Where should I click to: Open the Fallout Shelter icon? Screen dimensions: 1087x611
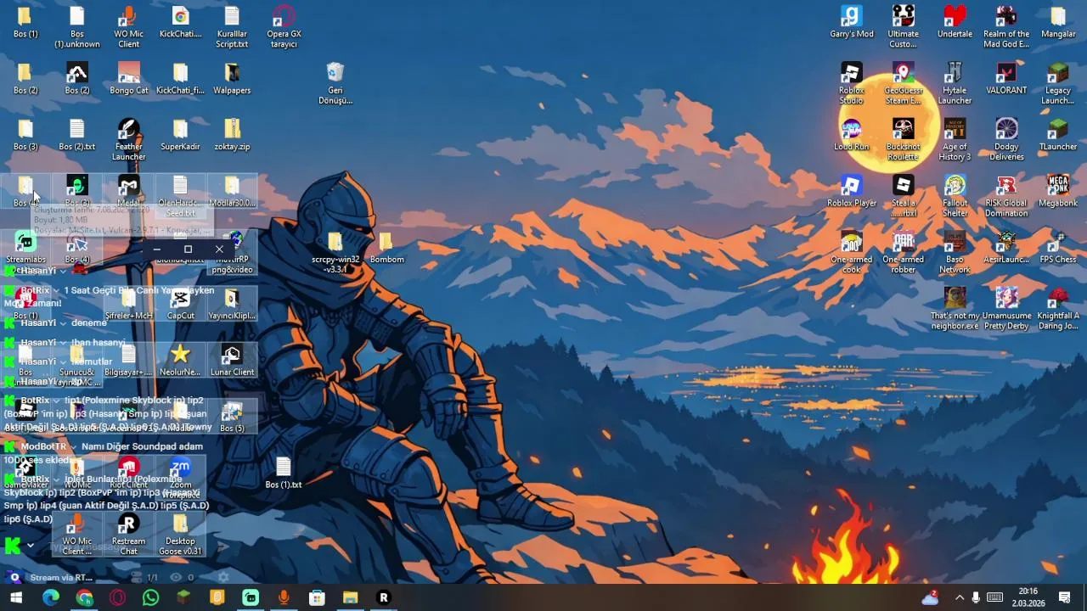(x=955, y=195)
